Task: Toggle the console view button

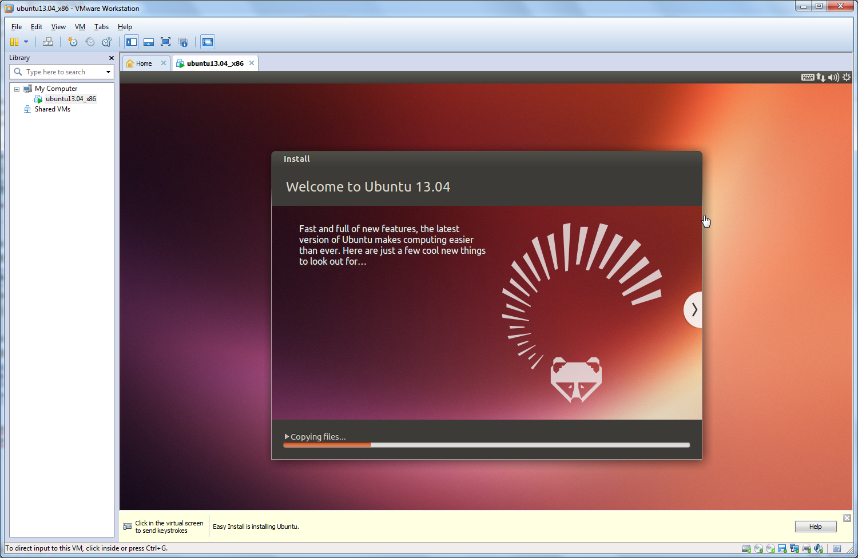Action: [x=208, y=42]
